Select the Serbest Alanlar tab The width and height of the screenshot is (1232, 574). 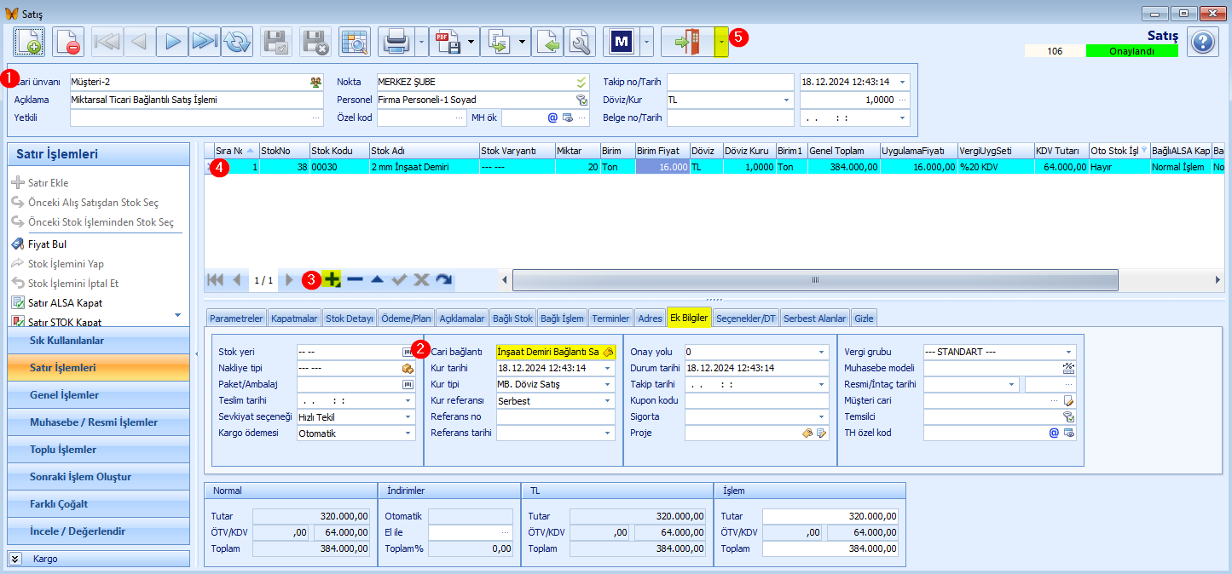pos(815,319)
